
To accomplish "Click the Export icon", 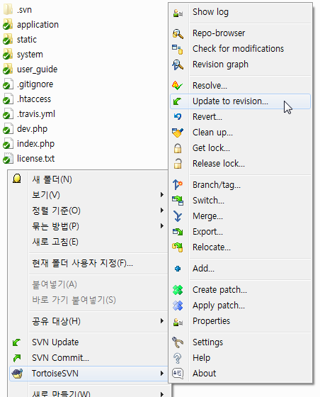I will 178,232.
